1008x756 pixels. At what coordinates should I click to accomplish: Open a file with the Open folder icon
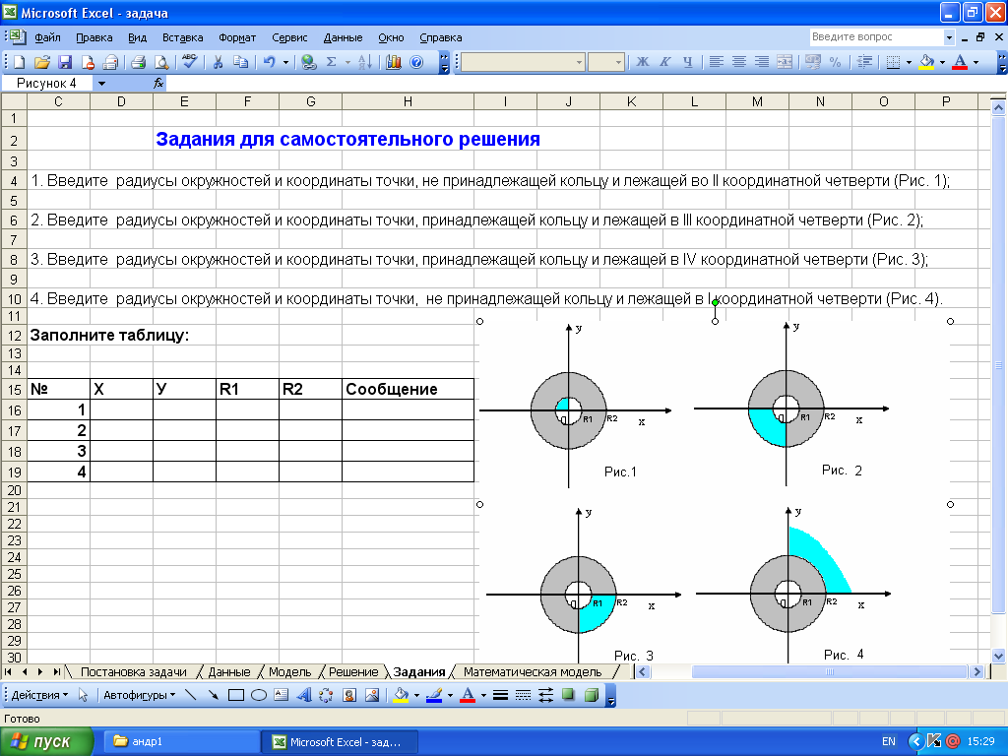click(x=41, y=62)
